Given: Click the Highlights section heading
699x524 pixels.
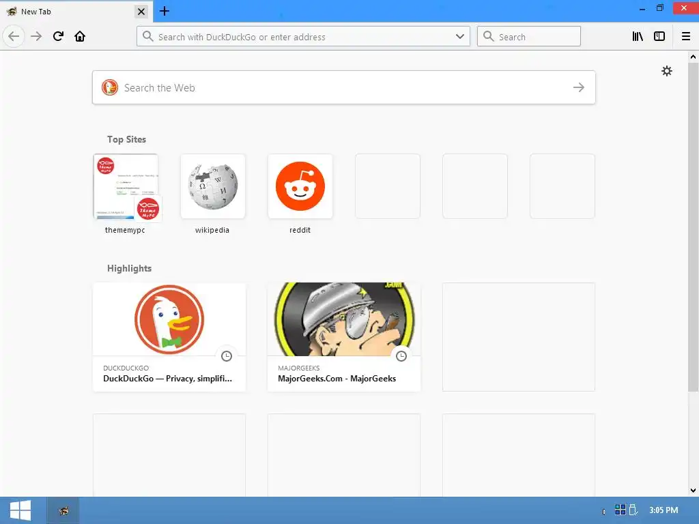Looking at the screenshot, I should pos(129,268).
